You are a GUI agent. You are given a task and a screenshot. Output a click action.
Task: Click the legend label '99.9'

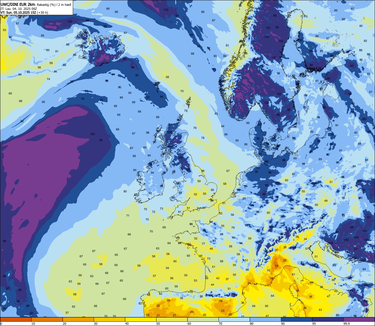click(347, 324)
